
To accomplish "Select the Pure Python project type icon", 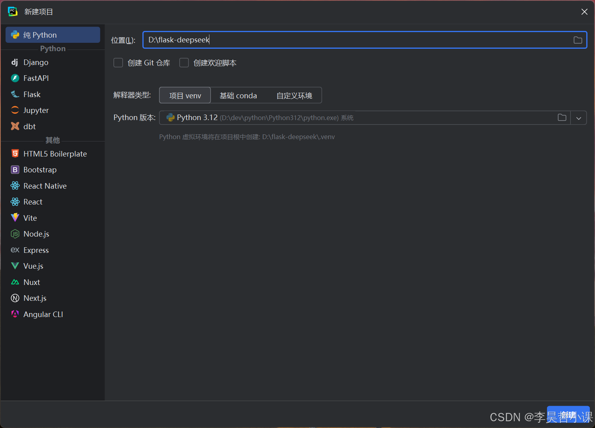I will tap(15, 35).
